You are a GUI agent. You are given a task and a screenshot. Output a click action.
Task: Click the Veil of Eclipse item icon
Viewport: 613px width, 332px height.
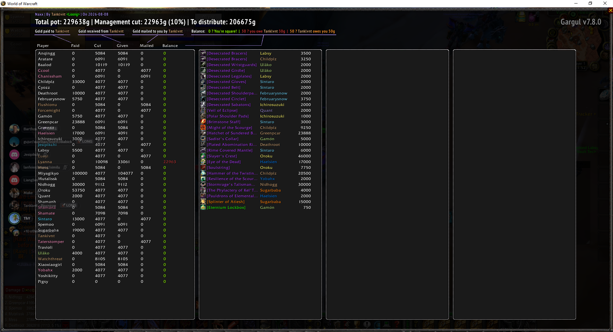point(203,110)
